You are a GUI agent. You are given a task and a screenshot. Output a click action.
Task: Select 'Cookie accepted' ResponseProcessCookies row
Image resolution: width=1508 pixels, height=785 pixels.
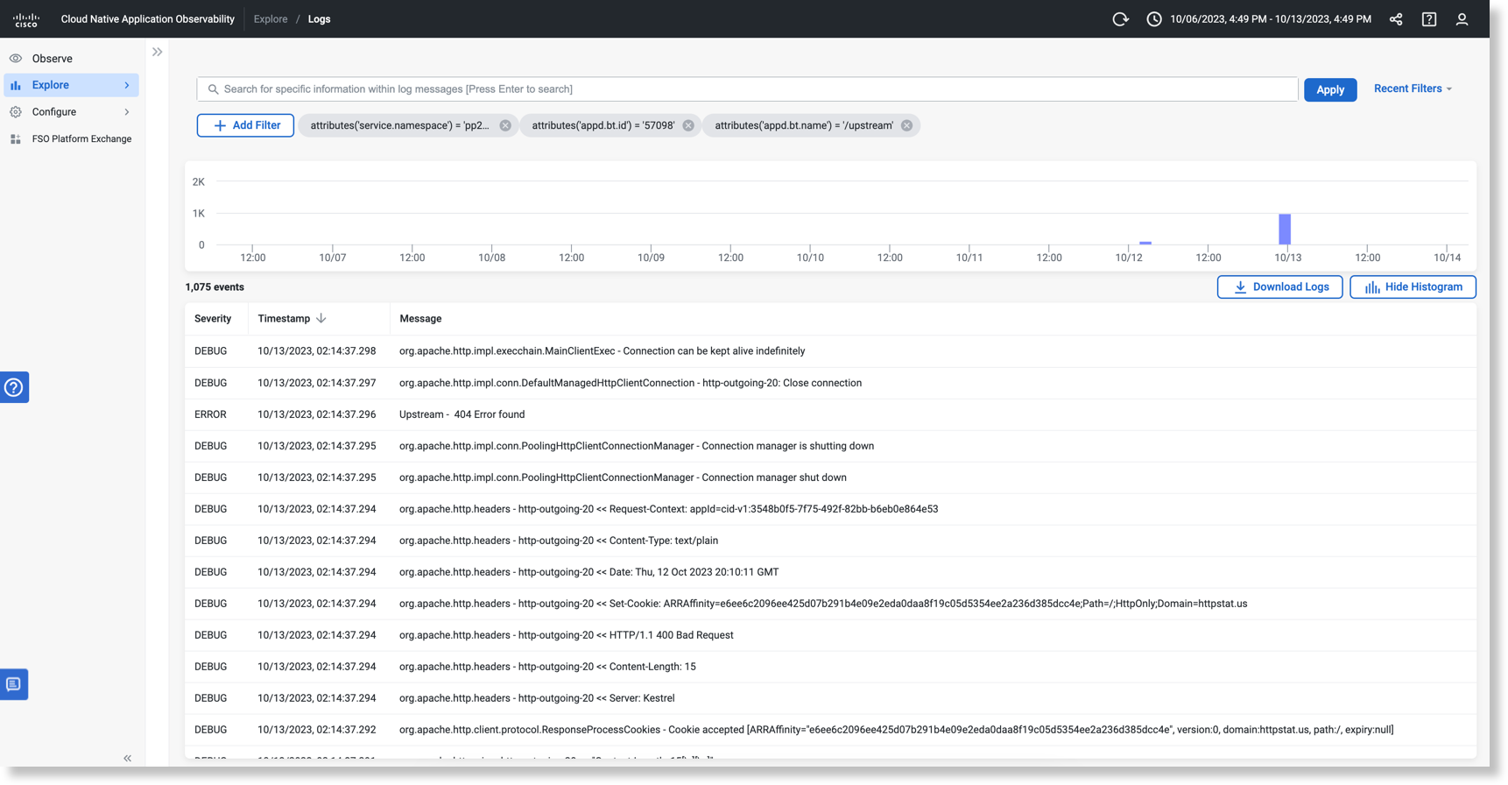(830, 730)
